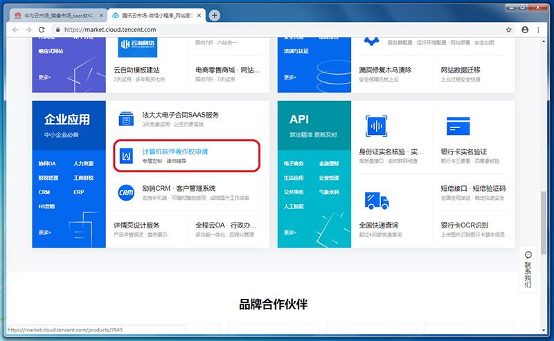
Task: Select 培训与认证 category
Action: 296,51
